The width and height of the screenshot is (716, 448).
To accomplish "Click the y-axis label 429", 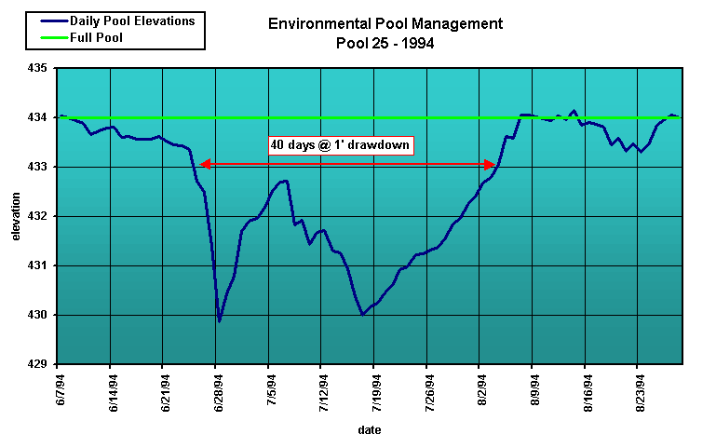I will (x=37, y=364).
